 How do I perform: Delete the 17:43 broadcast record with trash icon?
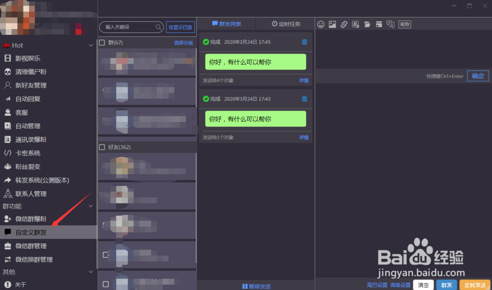305,99
